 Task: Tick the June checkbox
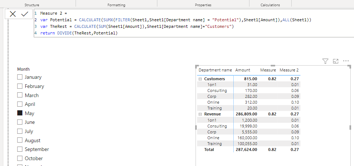coord(20,122)
